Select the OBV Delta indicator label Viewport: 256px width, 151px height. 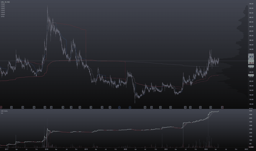(4, 111)
